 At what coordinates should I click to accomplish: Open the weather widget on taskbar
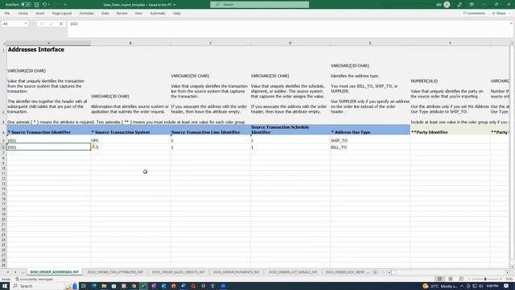pos(440,286)
